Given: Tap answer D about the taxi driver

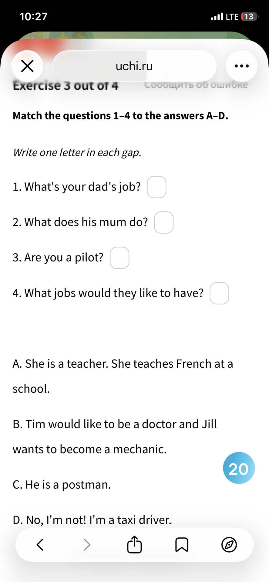Looking at the screenshot, I should coord(92,520).
